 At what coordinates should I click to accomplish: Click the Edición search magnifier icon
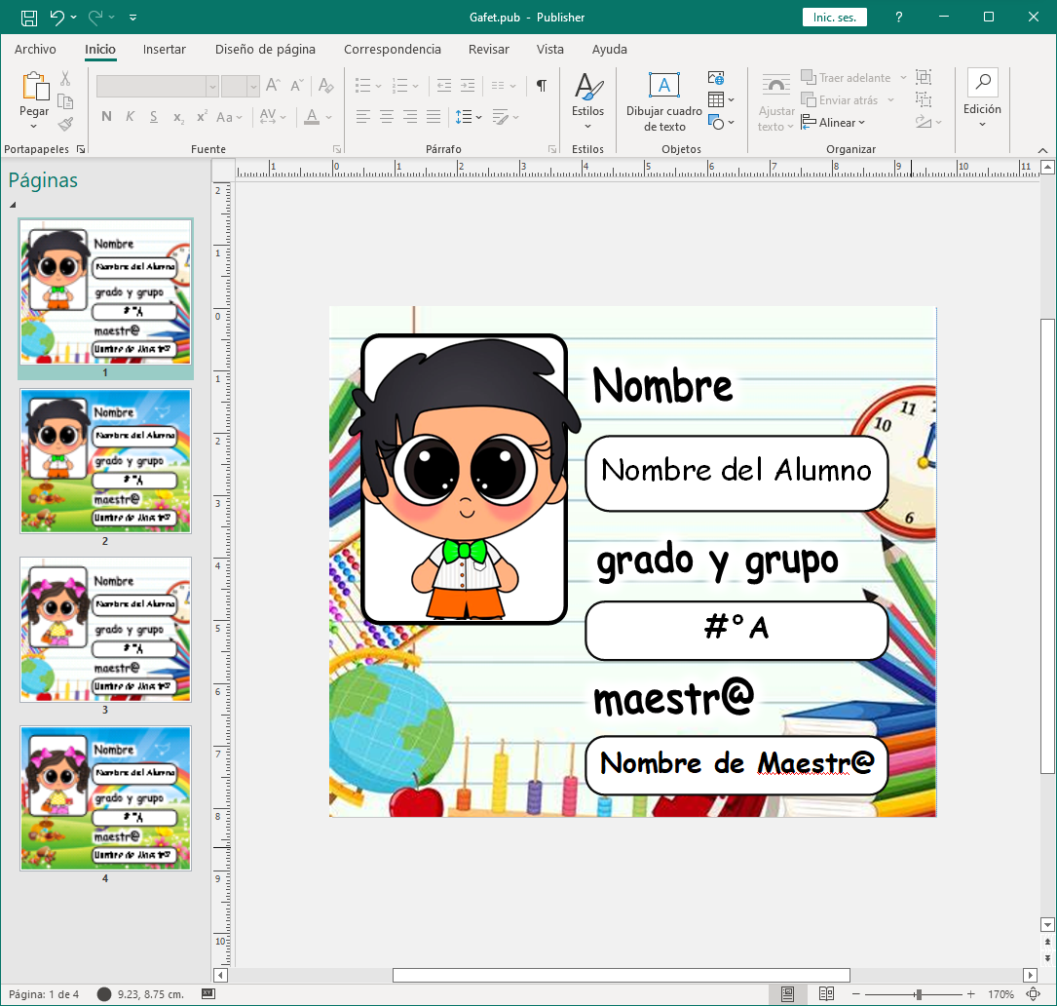(982, 83)
